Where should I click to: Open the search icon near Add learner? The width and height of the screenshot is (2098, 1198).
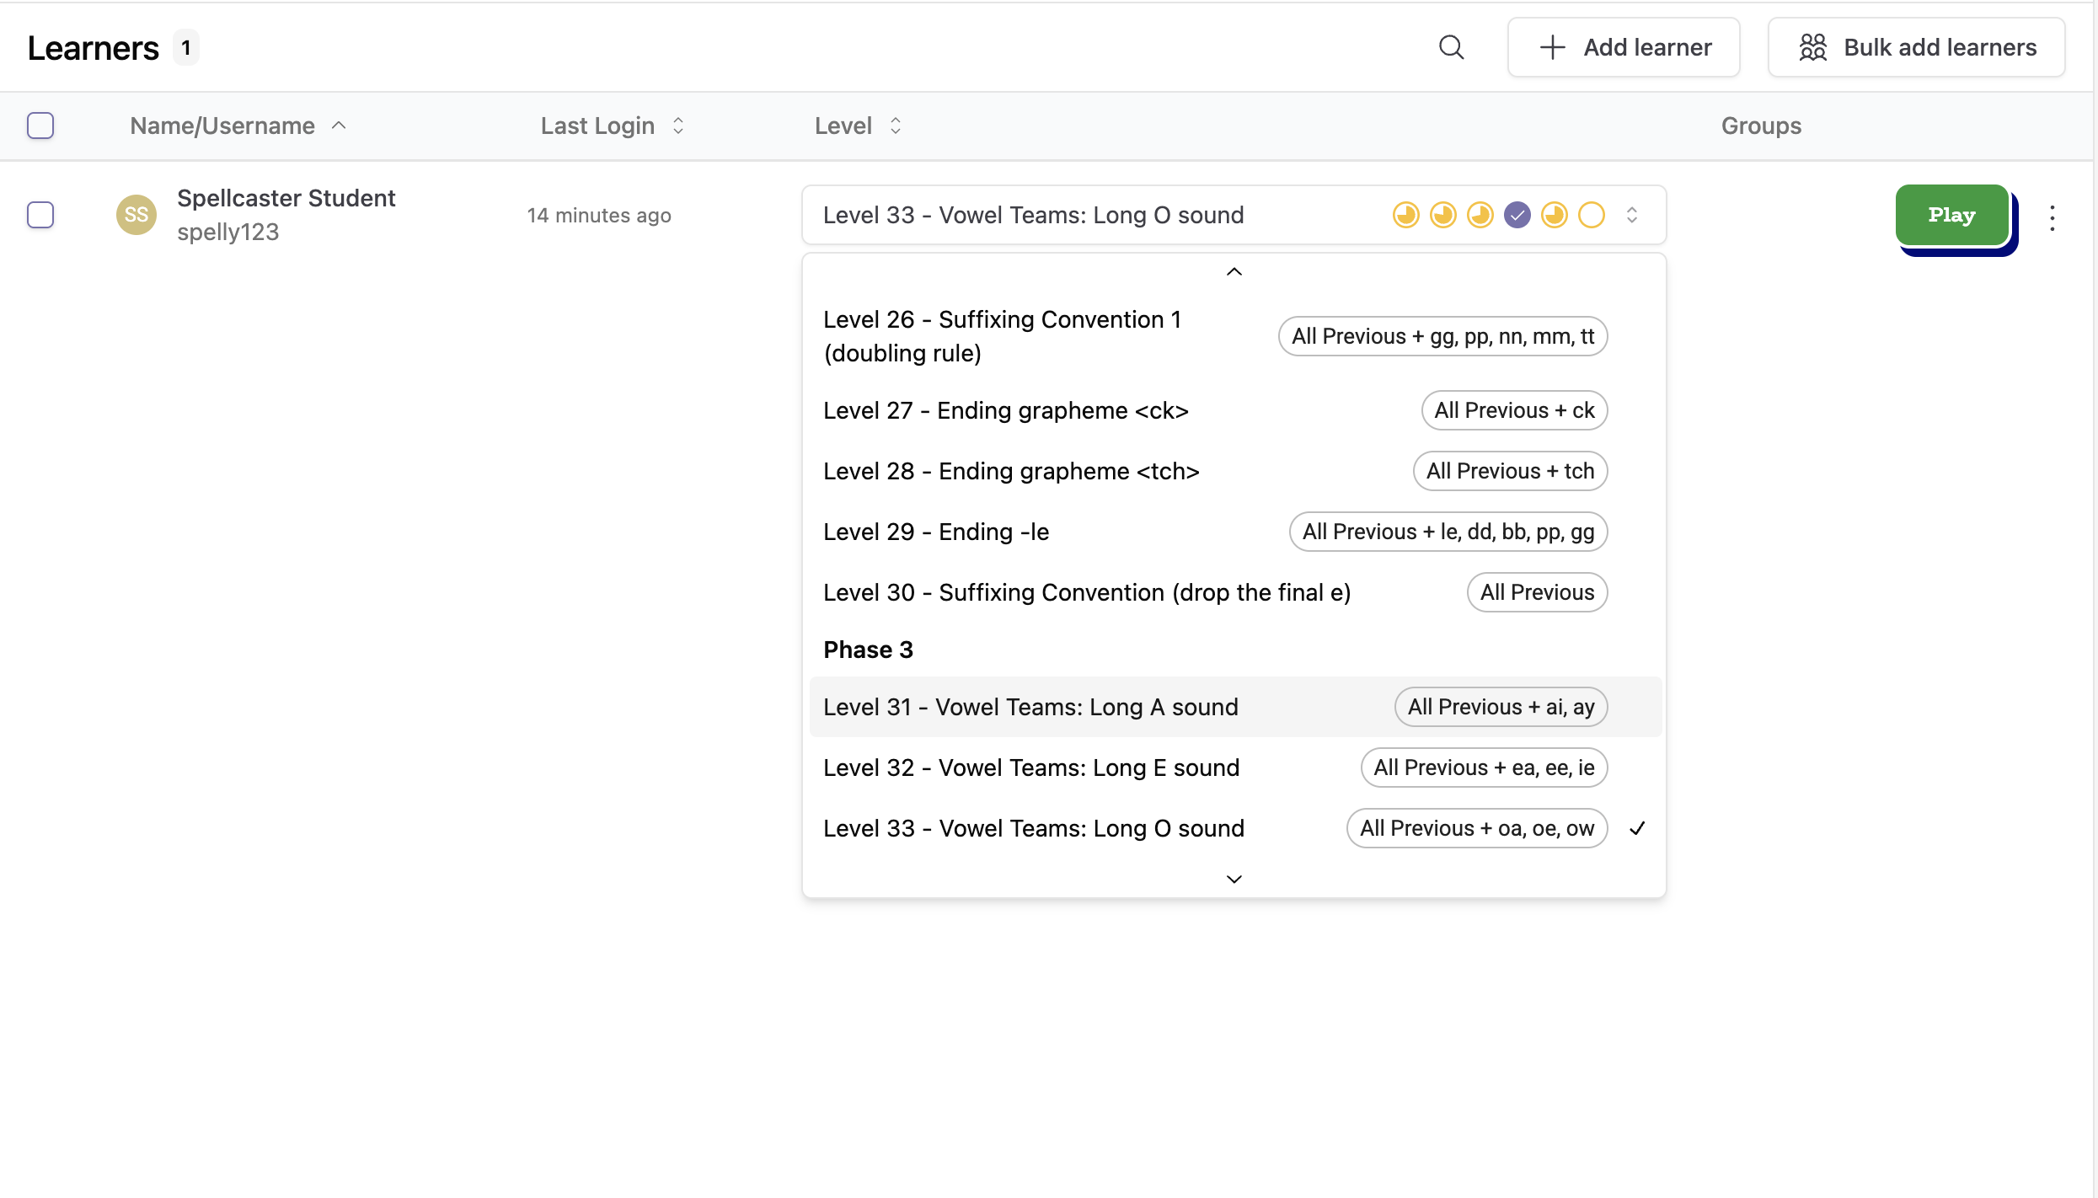tap(1451, 47)
